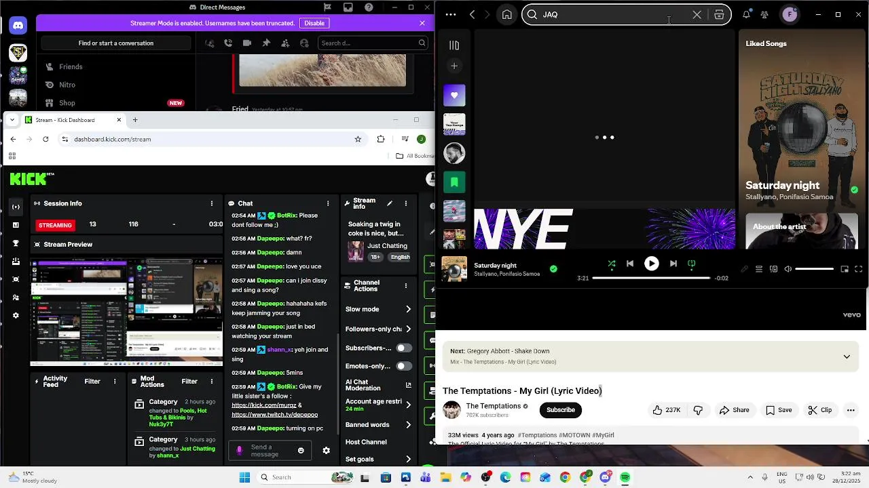
Task: Open Spotify notifications bell
Action: tap(746, 14)
